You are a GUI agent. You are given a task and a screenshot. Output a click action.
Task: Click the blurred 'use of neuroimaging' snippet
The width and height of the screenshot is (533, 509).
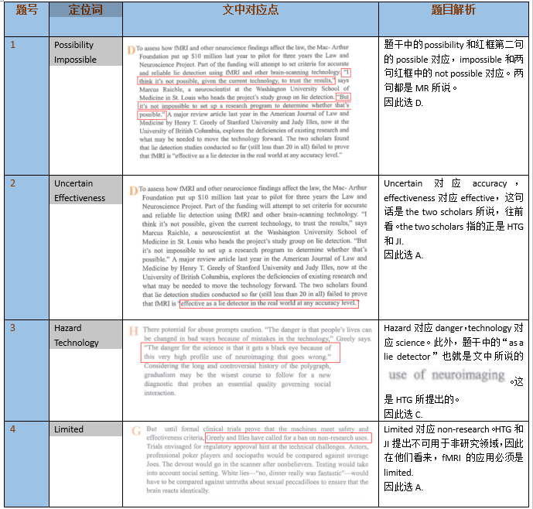[448, 375]
